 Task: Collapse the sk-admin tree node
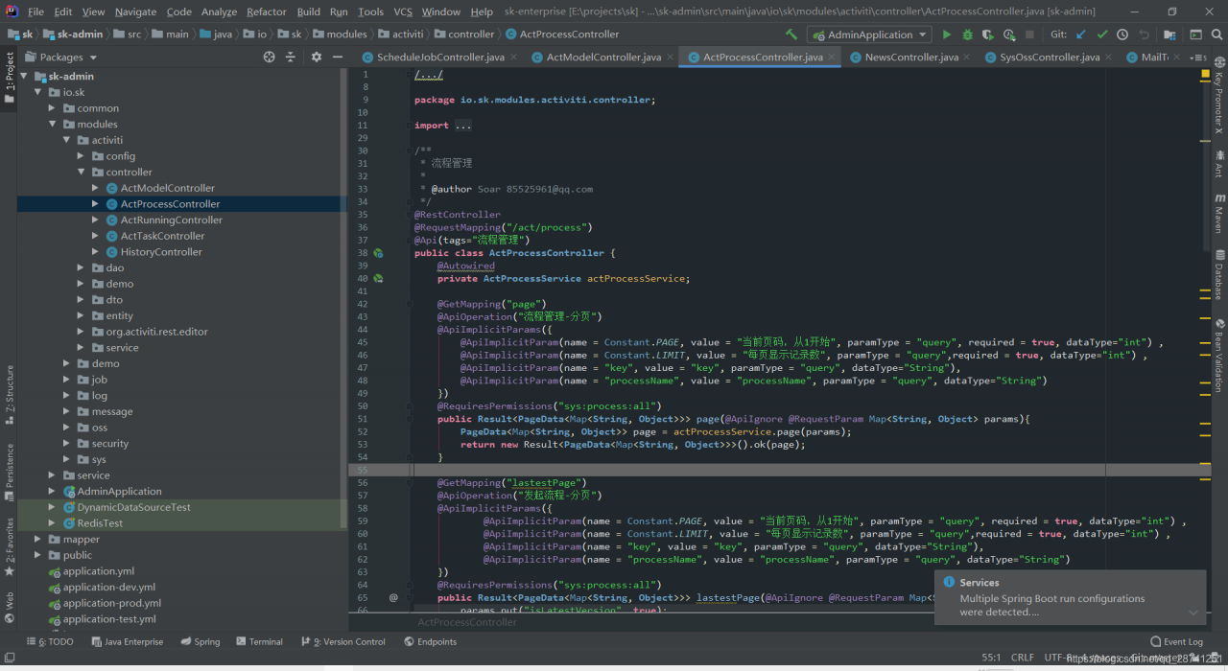pos(24,77)
